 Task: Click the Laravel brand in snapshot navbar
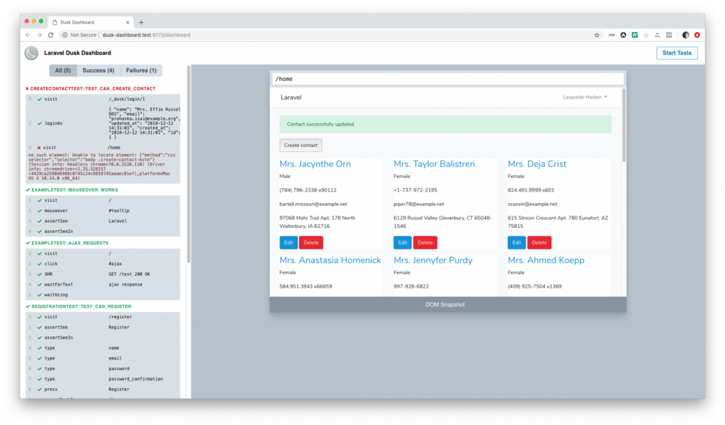(291, 97)
